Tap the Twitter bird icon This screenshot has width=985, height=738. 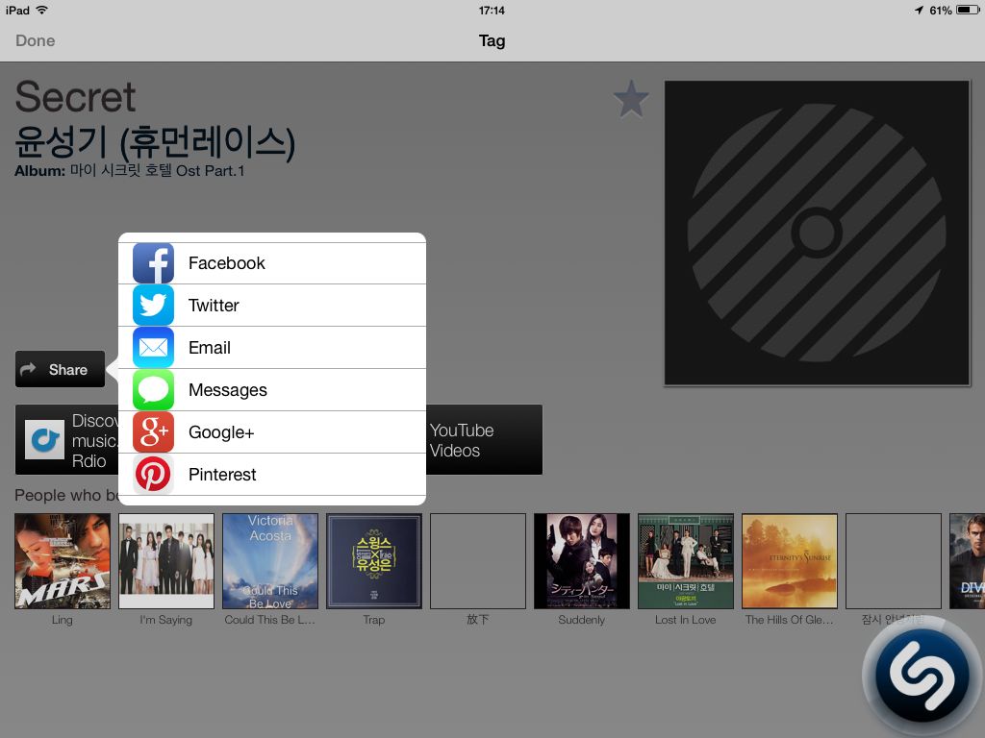pyautogui.click(x=153, y=306)
